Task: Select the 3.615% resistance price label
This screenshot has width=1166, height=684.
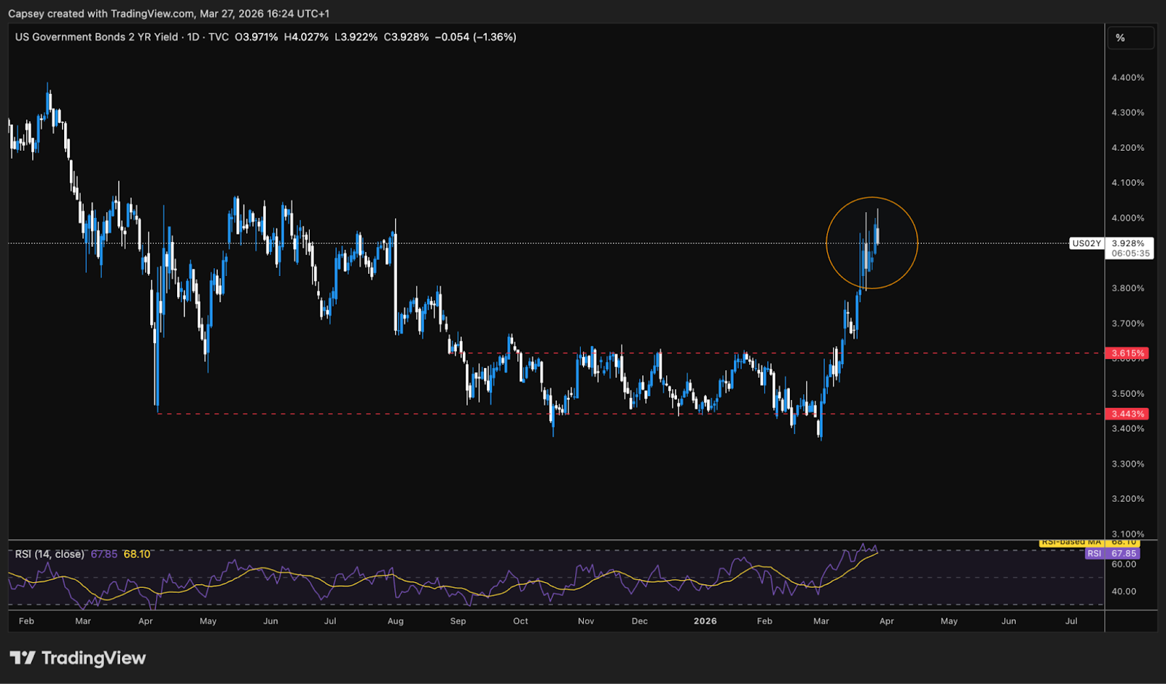Action: coord(1128,353)
